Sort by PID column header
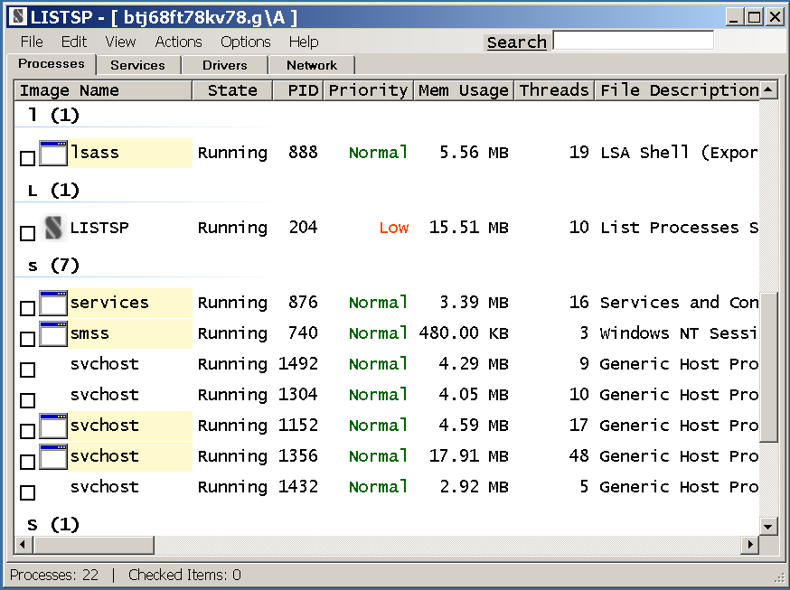 (297, 90)
